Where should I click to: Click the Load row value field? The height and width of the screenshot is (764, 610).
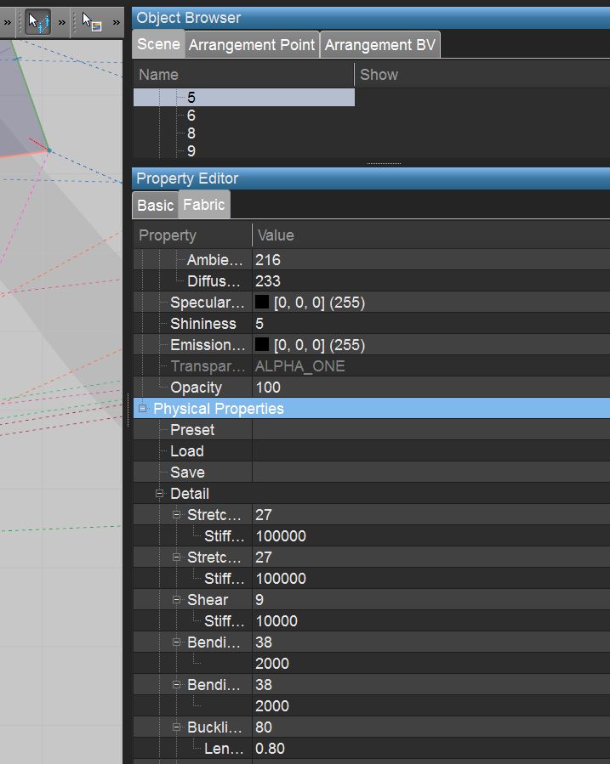pos(431,451)
